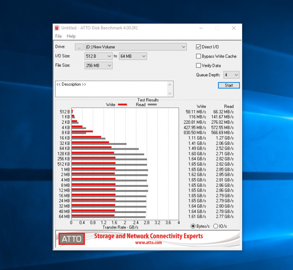This screenshot has height=270, width=293.
Task: Open the 512 B I/O size start dropdown
Action: tap(98, 56)
